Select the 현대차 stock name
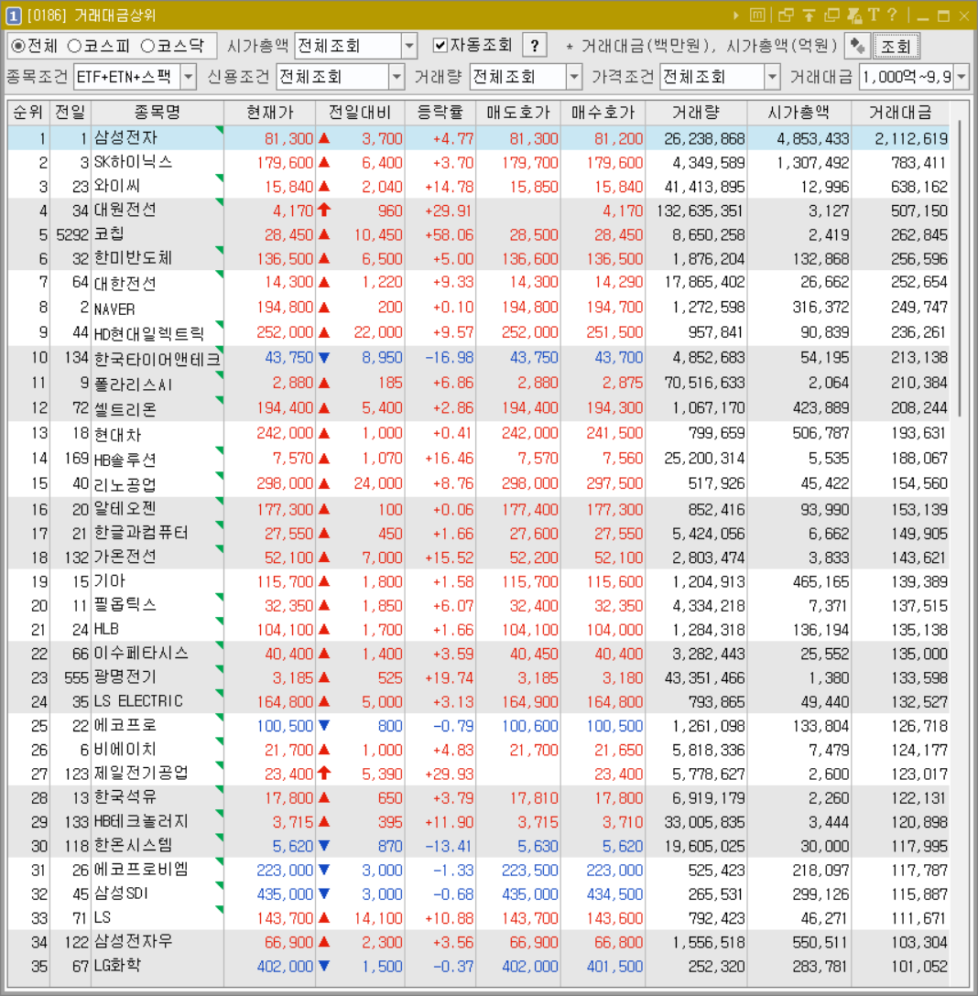 click(x=117, y=435)
